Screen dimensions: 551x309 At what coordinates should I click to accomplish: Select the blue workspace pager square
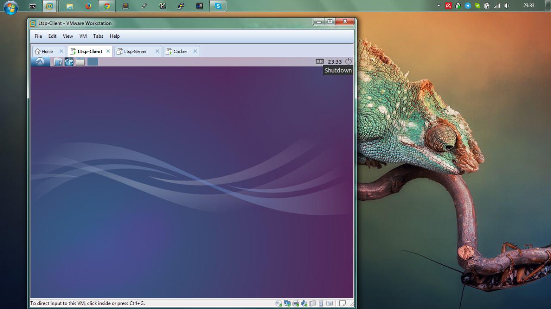(x=93, y=62)
